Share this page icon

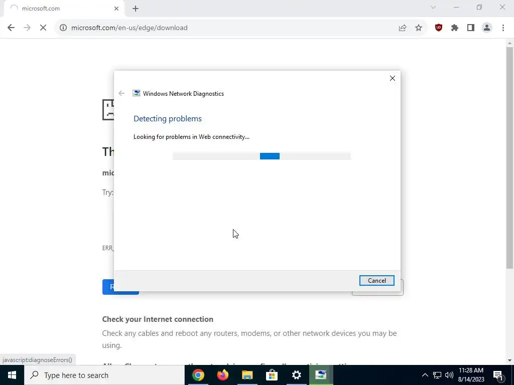point(403,28)
